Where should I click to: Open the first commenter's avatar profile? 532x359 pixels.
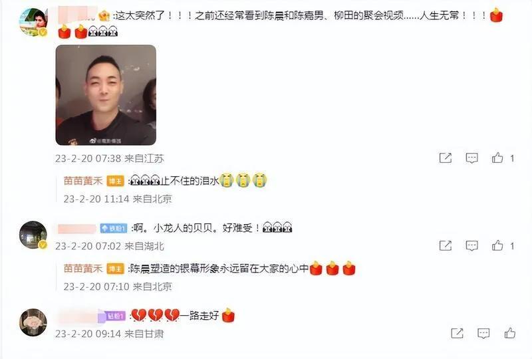[x=33, y=22]
